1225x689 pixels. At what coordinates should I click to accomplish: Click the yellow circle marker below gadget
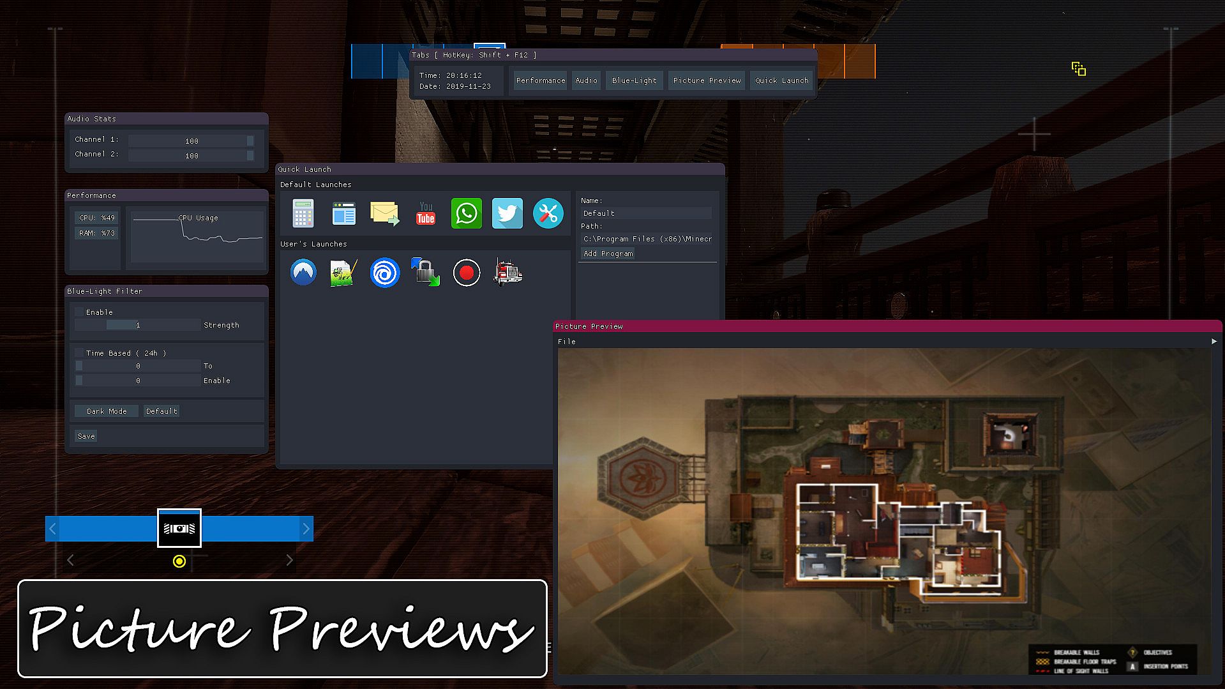(x=179, y=561)
